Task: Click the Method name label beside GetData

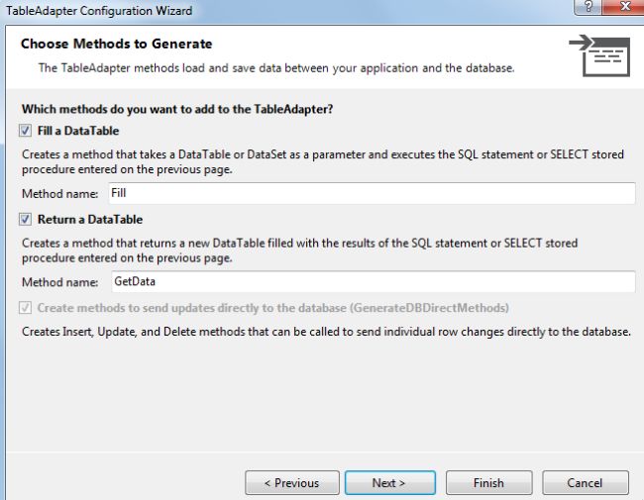Action: [x=61, y=283]
